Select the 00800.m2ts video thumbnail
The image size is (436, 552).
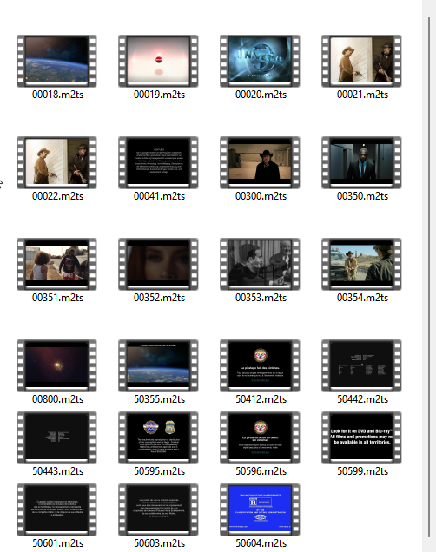coord(56,365)
